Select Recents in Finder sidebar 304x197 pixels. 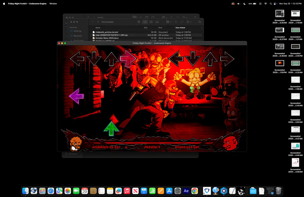(76, 36)
